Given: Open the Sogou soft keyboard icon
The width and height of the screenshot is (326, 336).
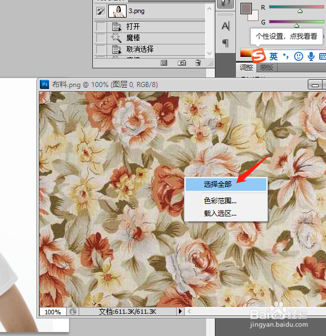Looking at the screenshot, I should [323, 56].
